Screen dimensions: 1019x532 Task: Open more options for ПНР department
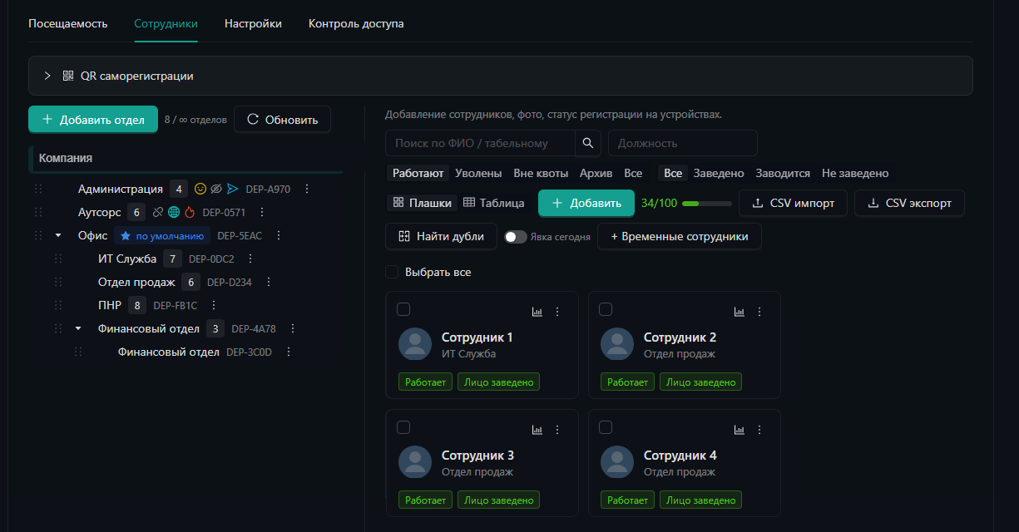click(x=214, y=305)
